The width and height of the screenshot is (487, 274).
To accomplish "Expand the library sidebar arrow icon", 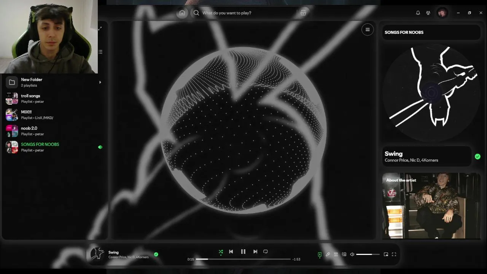I will (100, 29).
